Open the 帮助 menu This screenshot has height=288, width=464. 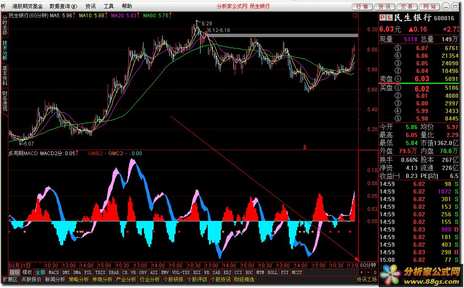127,6
